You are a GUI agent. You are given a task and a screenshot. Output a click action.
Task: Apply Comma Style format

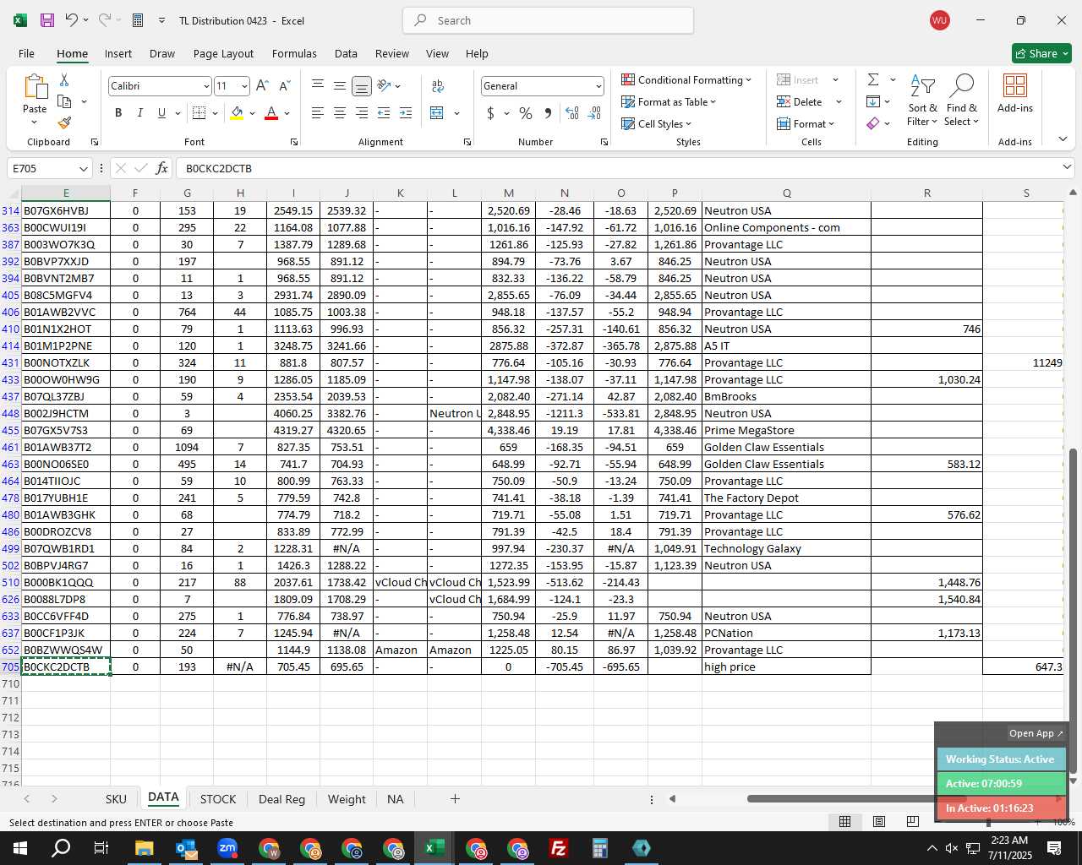tap(548, 112)
